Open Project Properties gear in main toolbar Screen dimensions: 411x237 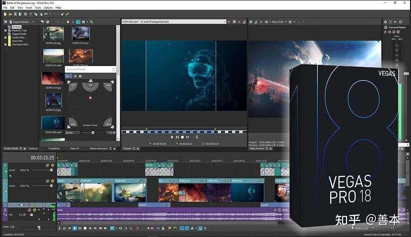coord(25,14)
